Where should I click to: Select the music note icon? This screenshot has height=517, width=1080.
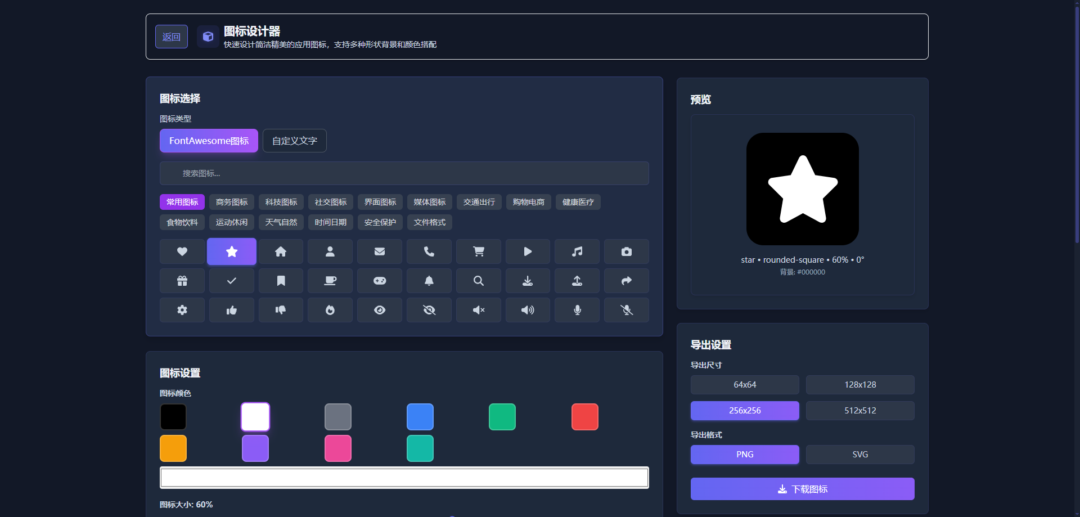click(577, 251)
